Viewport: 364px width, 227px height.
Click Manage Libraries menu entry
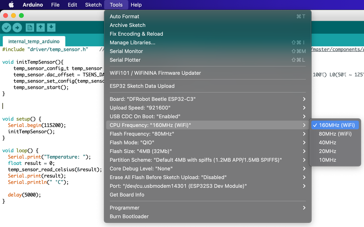coord(132,42)
